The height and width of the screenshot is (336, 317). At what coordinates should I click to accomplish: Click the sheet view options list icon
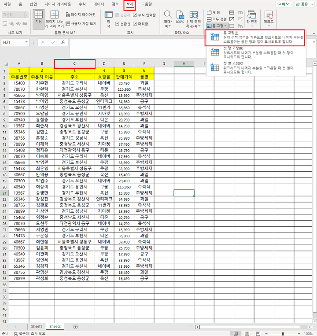point(25,23)
